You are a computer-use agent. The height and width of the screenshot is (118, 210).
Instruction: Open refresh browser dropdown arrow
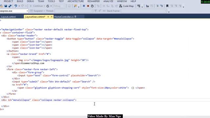(x=51, y=6)
